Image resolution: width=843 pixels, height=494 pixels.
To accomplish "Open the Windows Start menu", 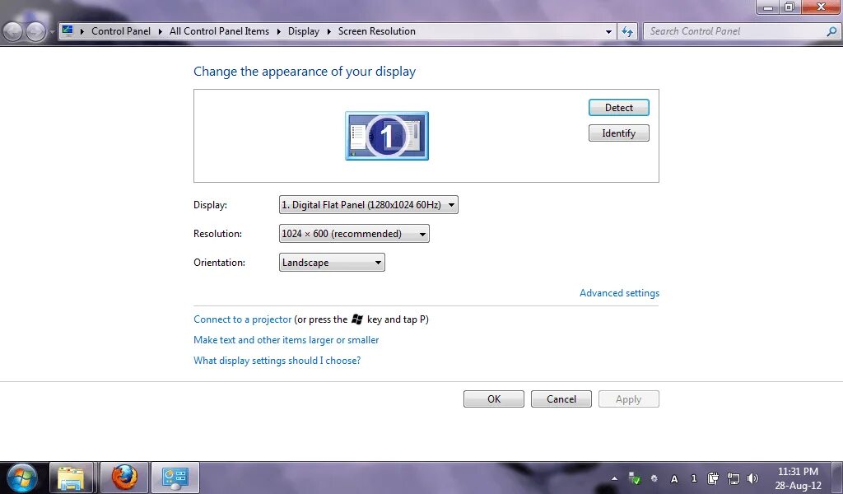I will pos(22,478).
